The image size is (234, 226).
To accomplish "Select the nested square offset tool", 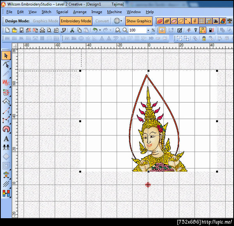I will click(6, 166).
